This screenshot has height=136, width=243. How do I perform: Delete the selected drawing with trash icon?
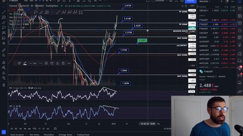point(63,63)
